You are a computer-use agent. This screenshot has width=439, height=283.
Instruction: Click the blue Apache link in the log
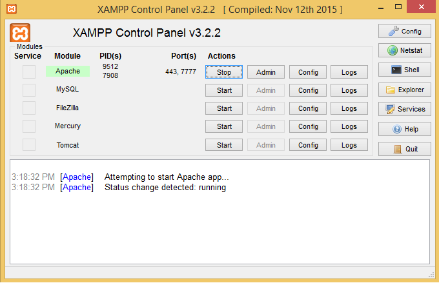(77, 177)
